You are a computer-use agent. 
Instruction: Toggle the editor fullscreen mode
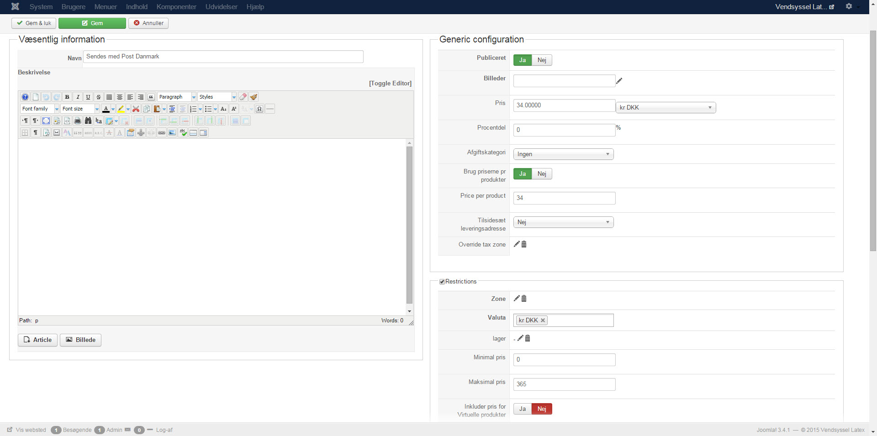[46, 121]
